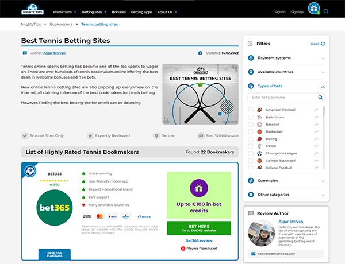
Task: Click the Boxing glove icon
Action: (x=260, y=139)
